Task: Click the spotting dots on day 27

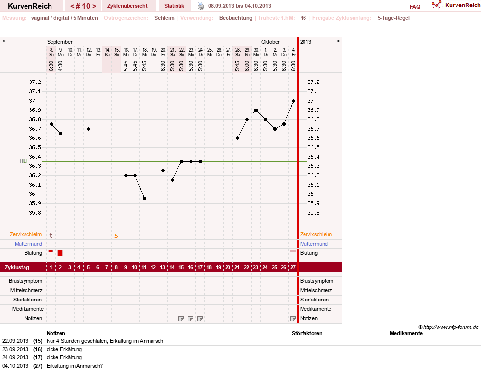Action: 293,251
